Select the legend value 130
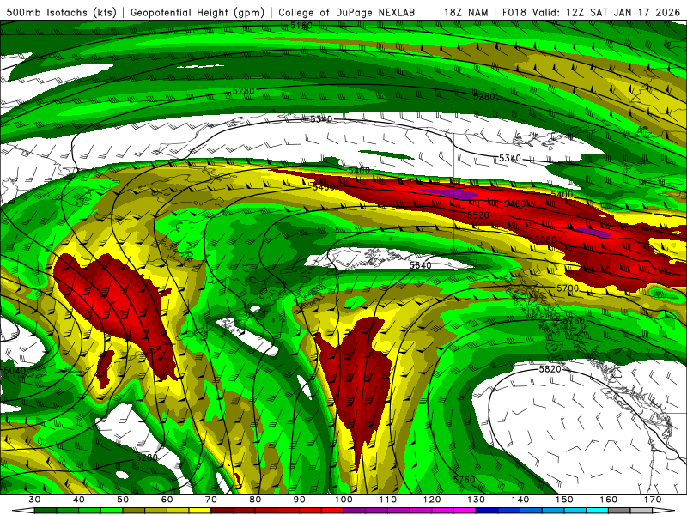Screen dimensions: 687x515 click(x=477, y=500)
